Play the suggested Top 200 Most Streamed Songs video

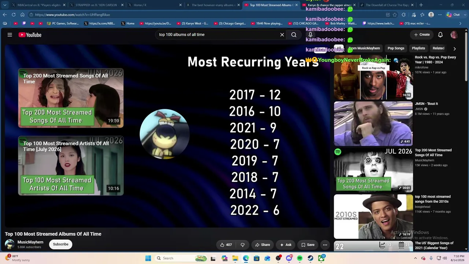373,170
